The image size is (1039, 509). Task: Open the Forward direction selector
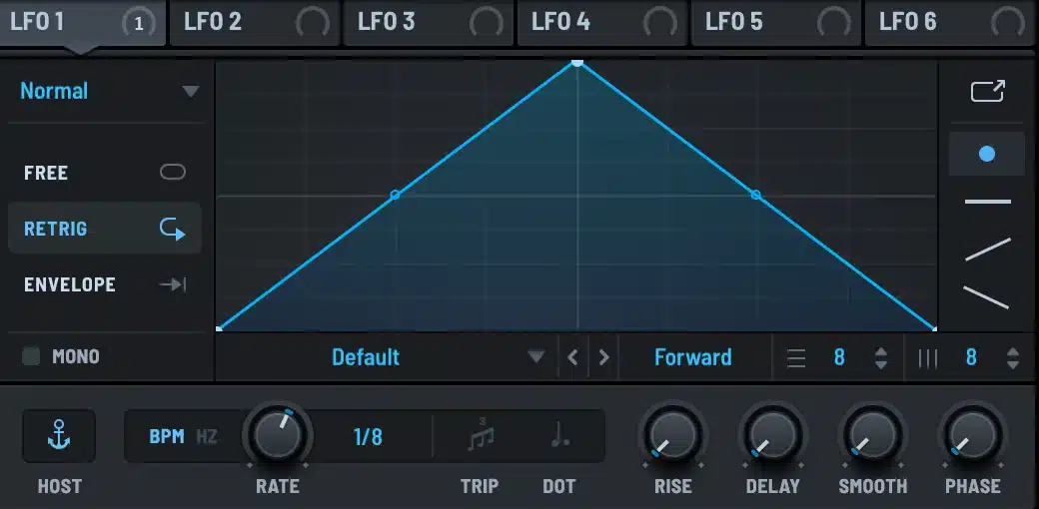(x=693, y=357)
